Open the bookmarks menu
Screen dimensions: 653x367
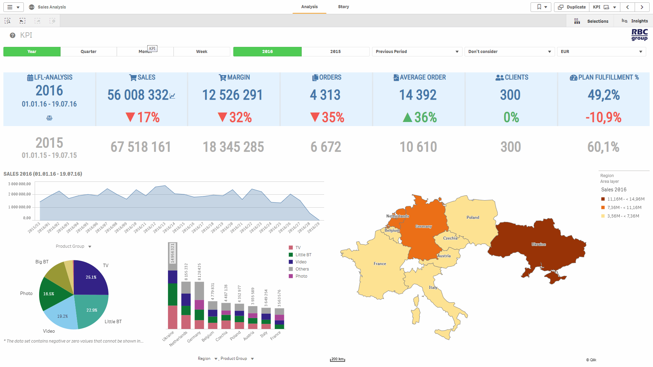[541, 7]
